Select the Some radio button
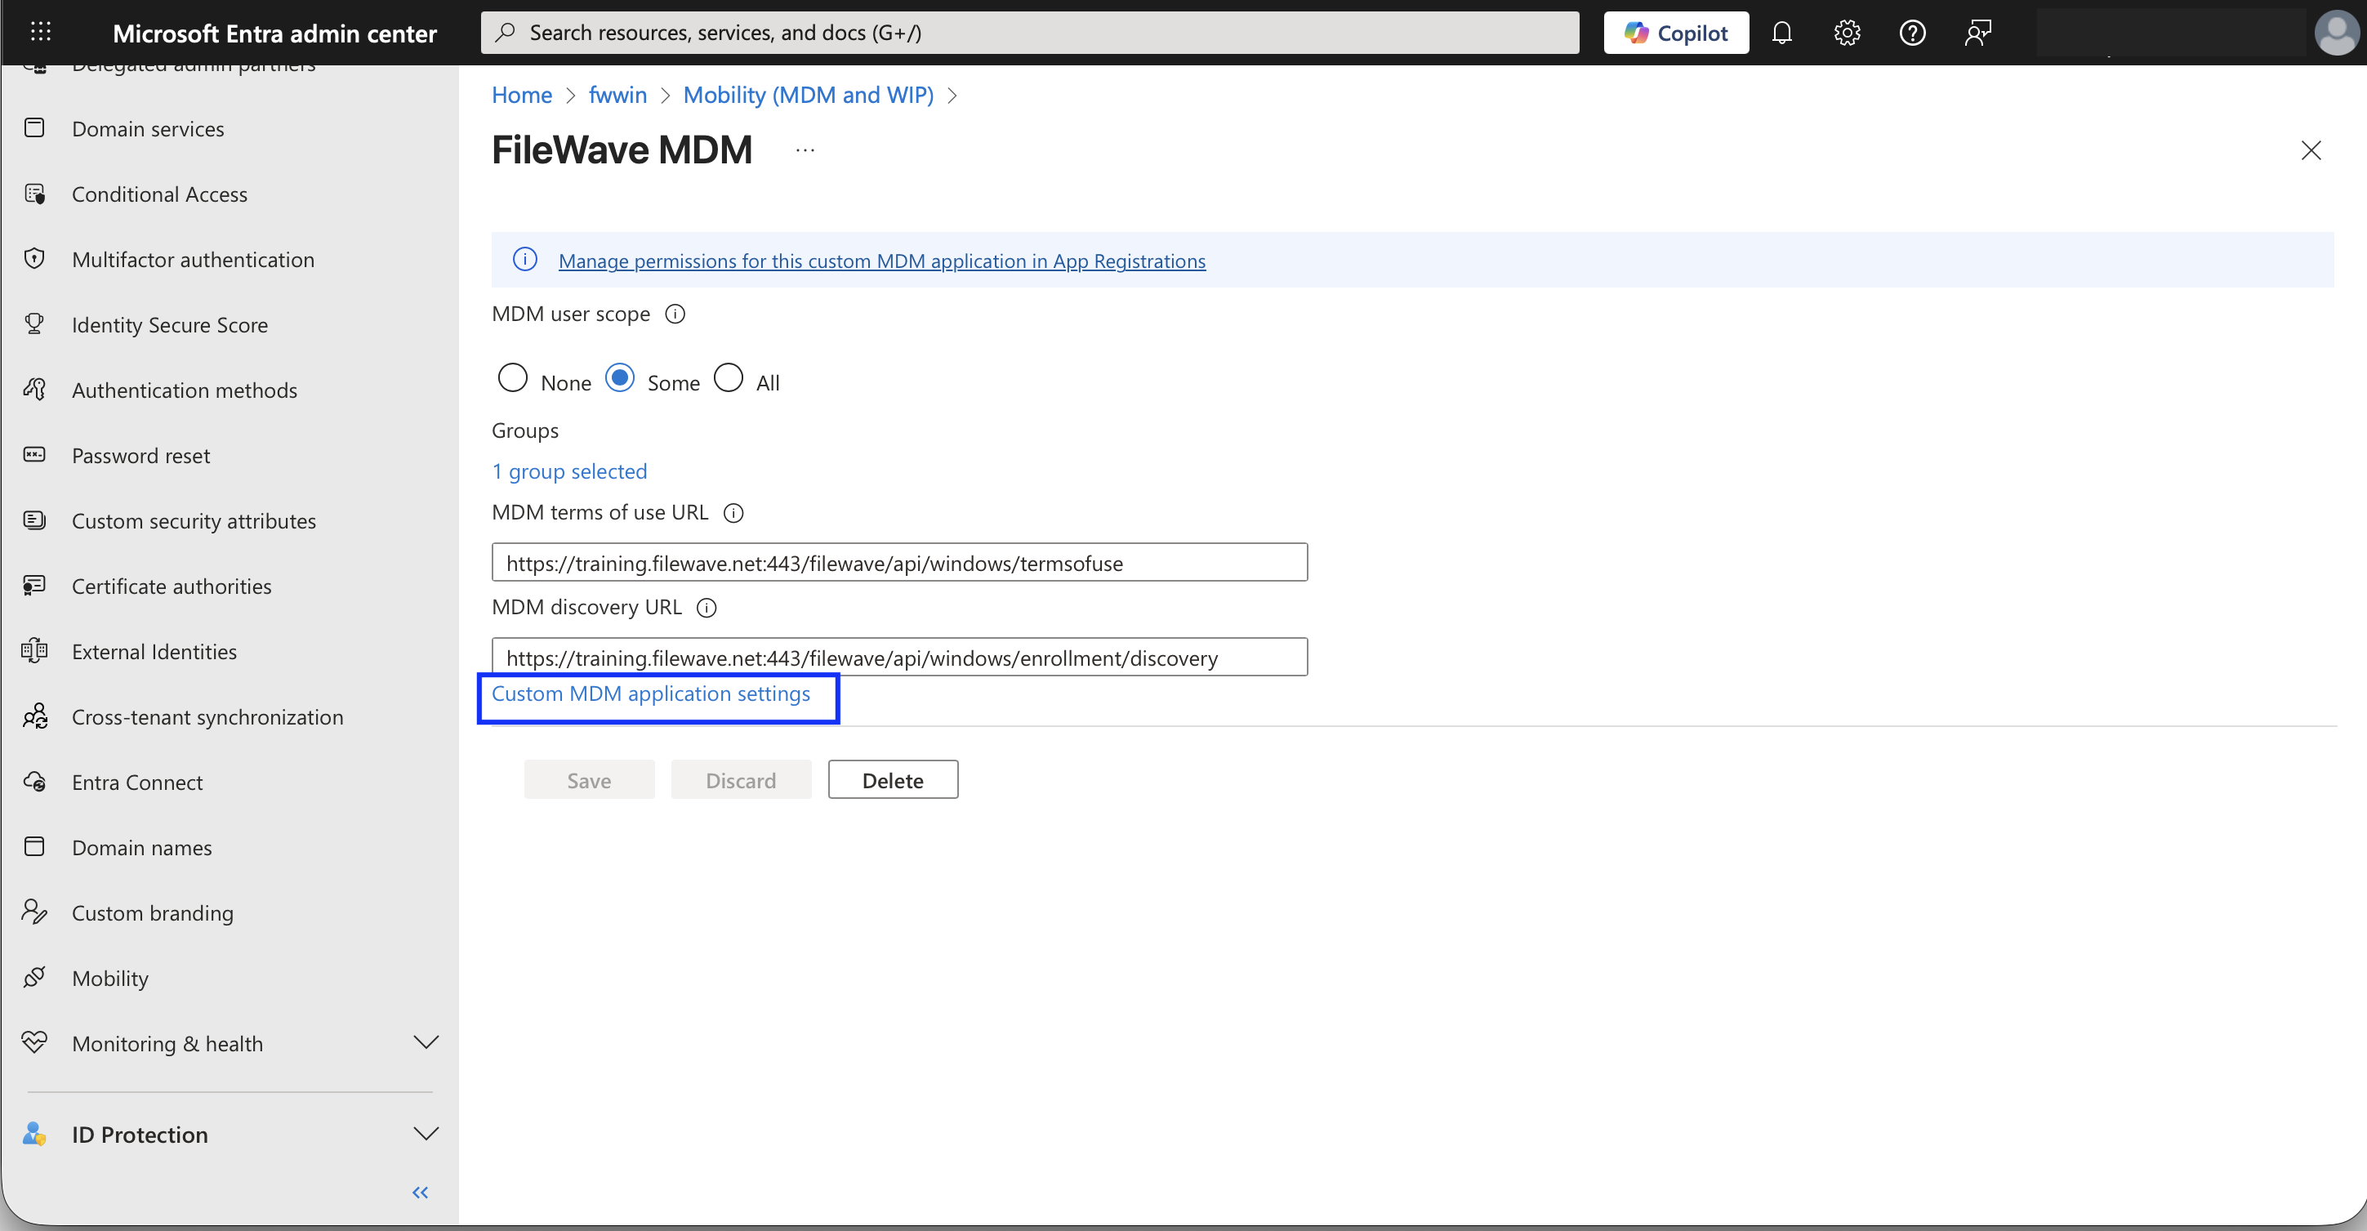Screen dimensions: 2367x1231 [619, 378]
